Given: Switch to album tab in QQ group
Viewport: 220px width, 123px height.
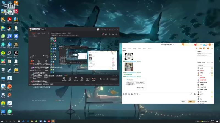Looking at the screenshot, I should (x=134, y=49).
